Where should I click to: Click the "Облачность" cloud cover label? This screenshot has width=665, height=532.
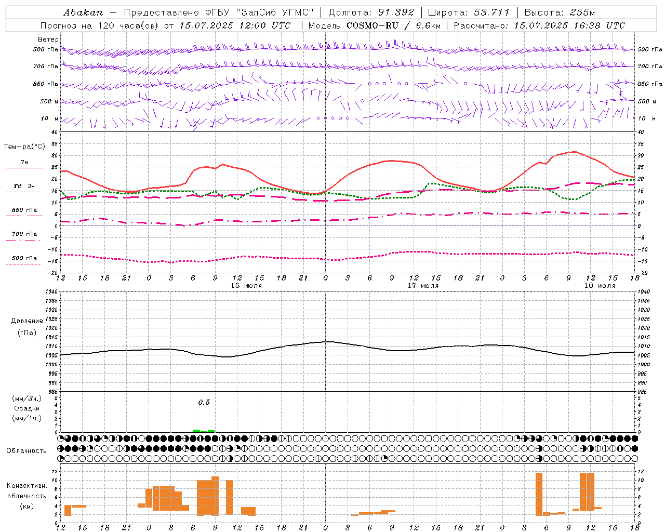(26, 450)
